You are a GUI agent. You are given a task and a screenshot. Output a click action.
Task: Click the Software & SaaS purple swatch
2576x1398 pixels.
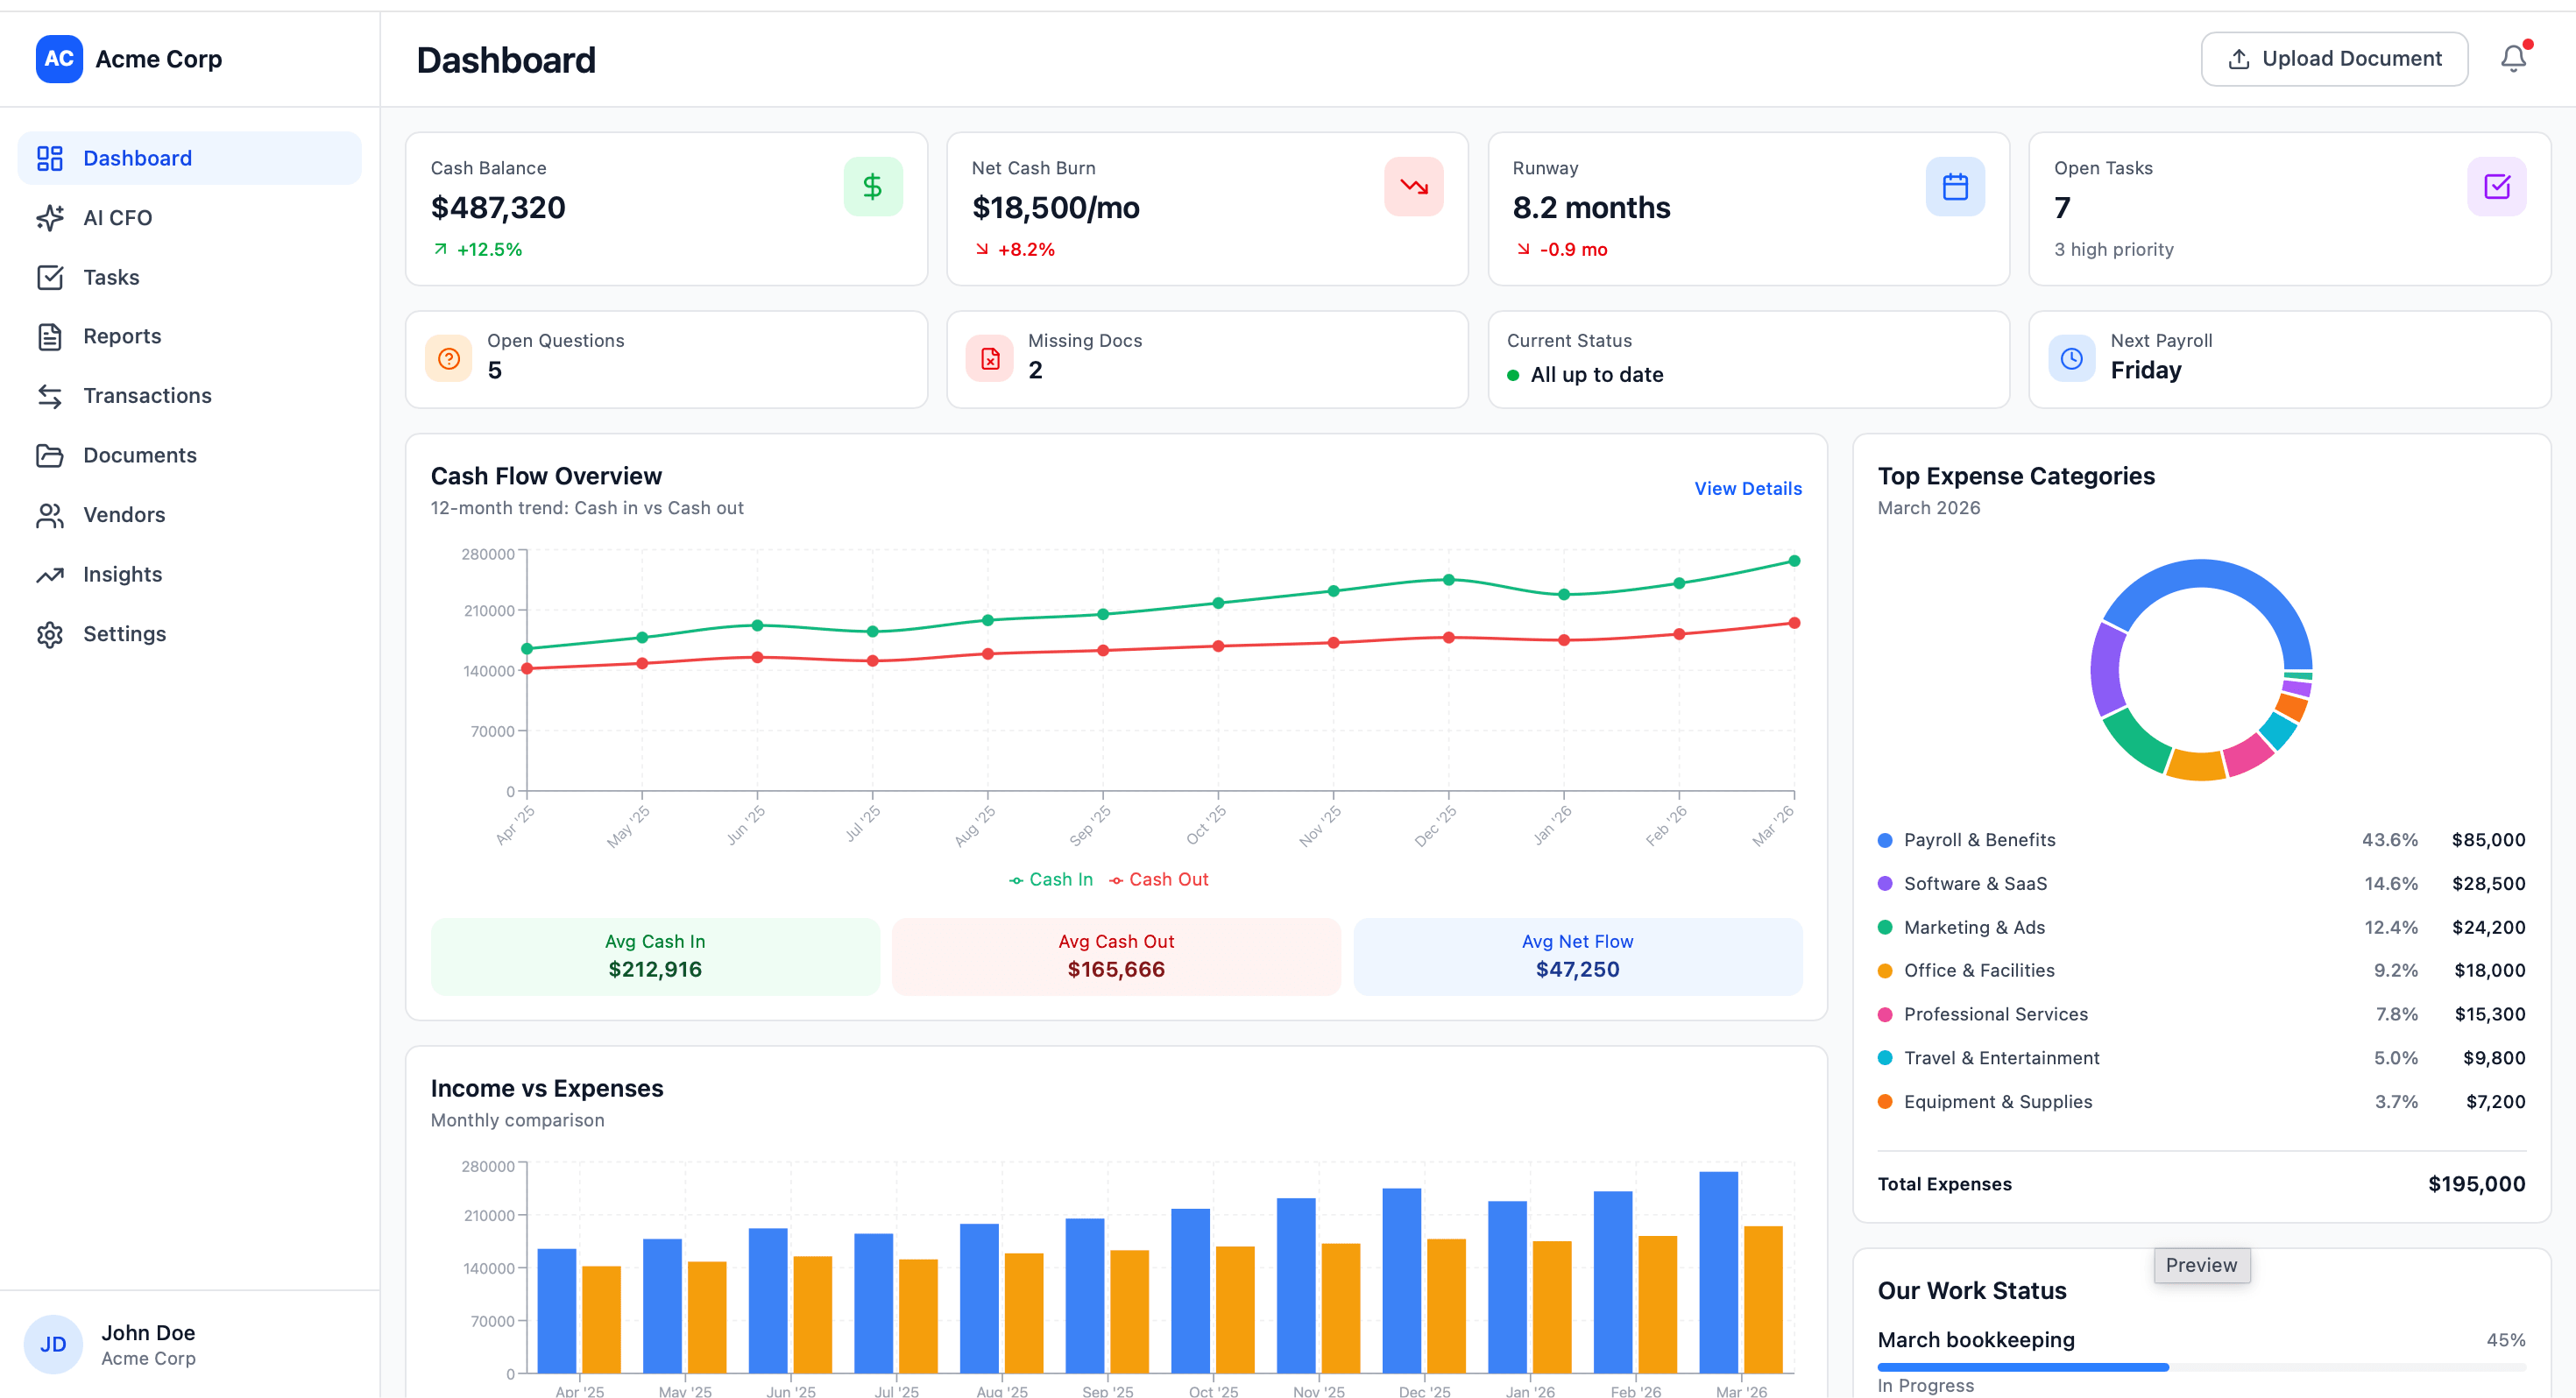click(1884, 884)
